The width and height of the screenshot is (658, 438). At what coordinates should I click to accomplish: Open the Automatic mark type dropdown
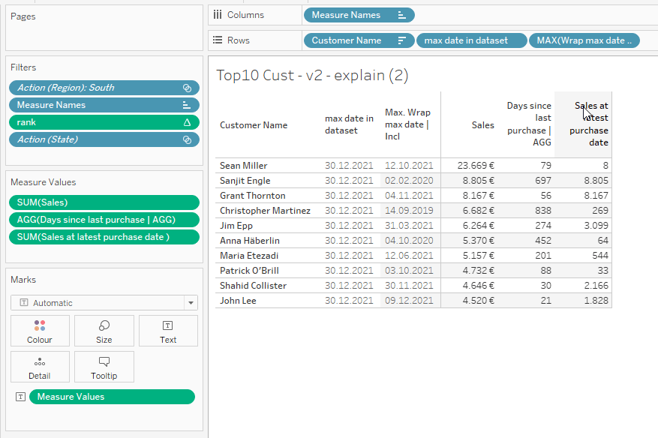tap(104, 303)
